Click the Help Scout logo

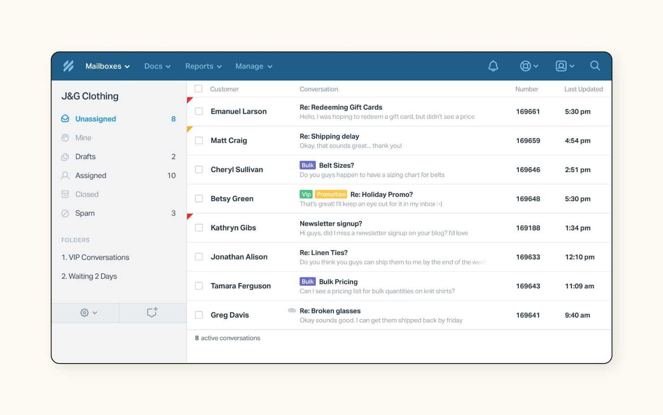click(x=68, y=66)
